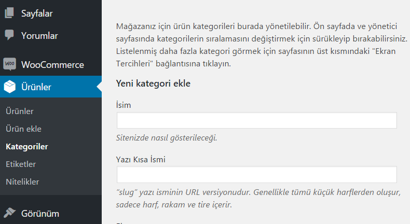Click the Yazı Kısa İsmi label text
This screenshot has width=410, height=224.
(141, 159)
